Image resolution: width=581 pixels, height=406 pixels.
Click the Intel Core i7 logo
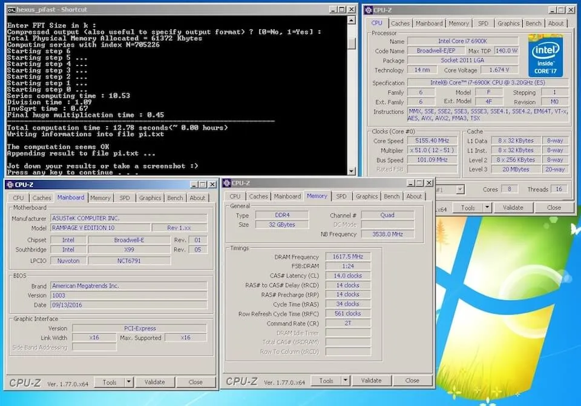tap(545, 55)
